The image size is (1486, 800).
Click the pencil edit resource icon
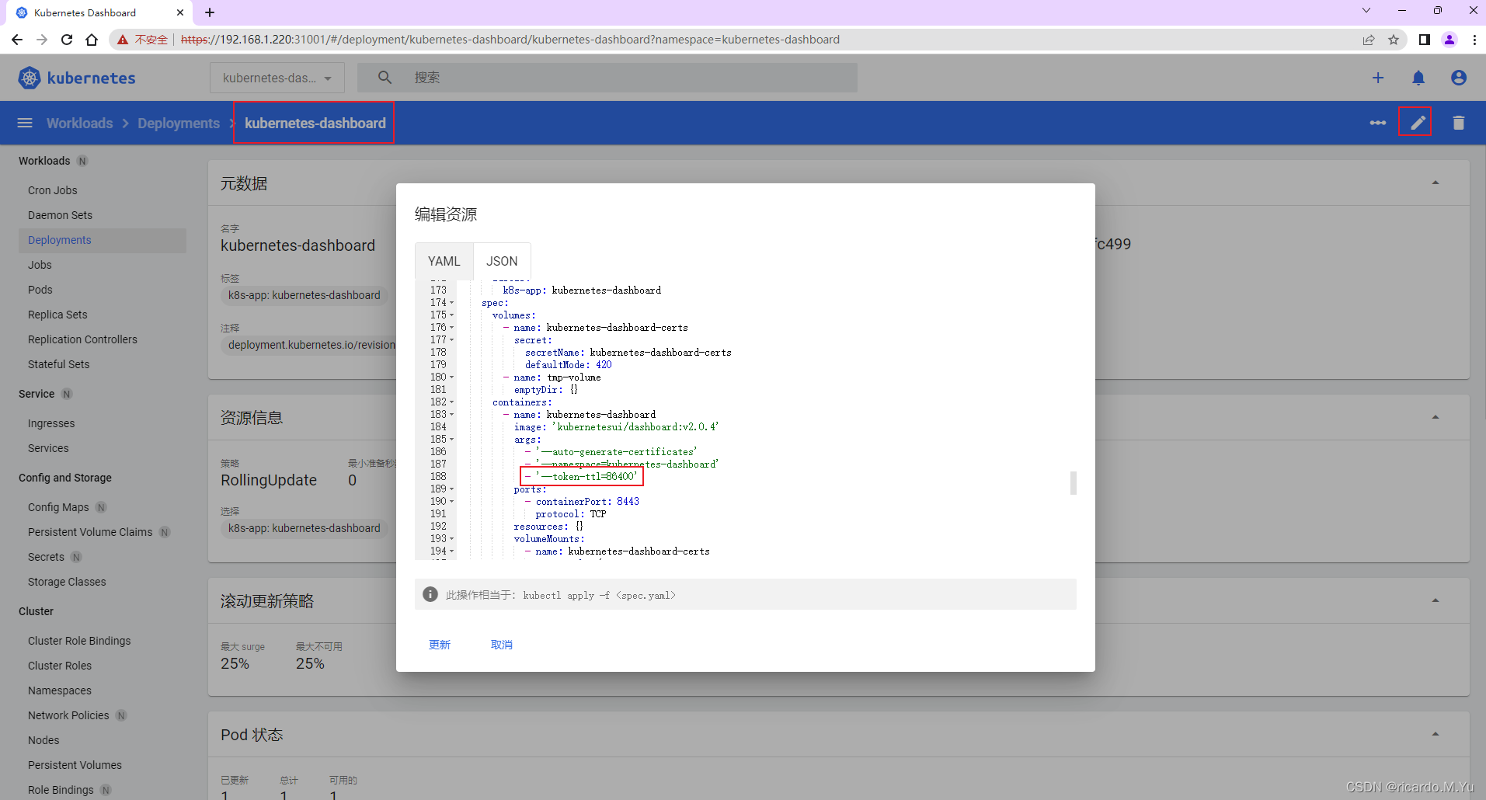coord(1418,123)
